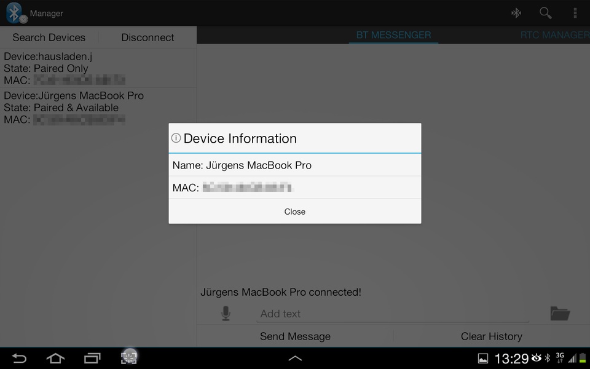
Task: Click Send Message button
Action: click(x=295, y=336)
